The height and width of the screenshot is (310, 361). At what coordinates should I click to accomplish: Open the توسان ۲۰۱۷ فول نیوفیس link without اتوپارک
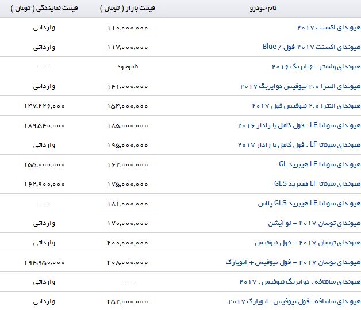pyautogui.click(x=308, y=243)
